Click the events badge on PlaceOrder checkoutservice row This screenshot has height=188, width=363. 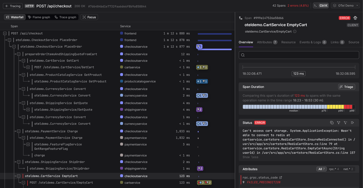pyautogui.click(x=199, y=47)
